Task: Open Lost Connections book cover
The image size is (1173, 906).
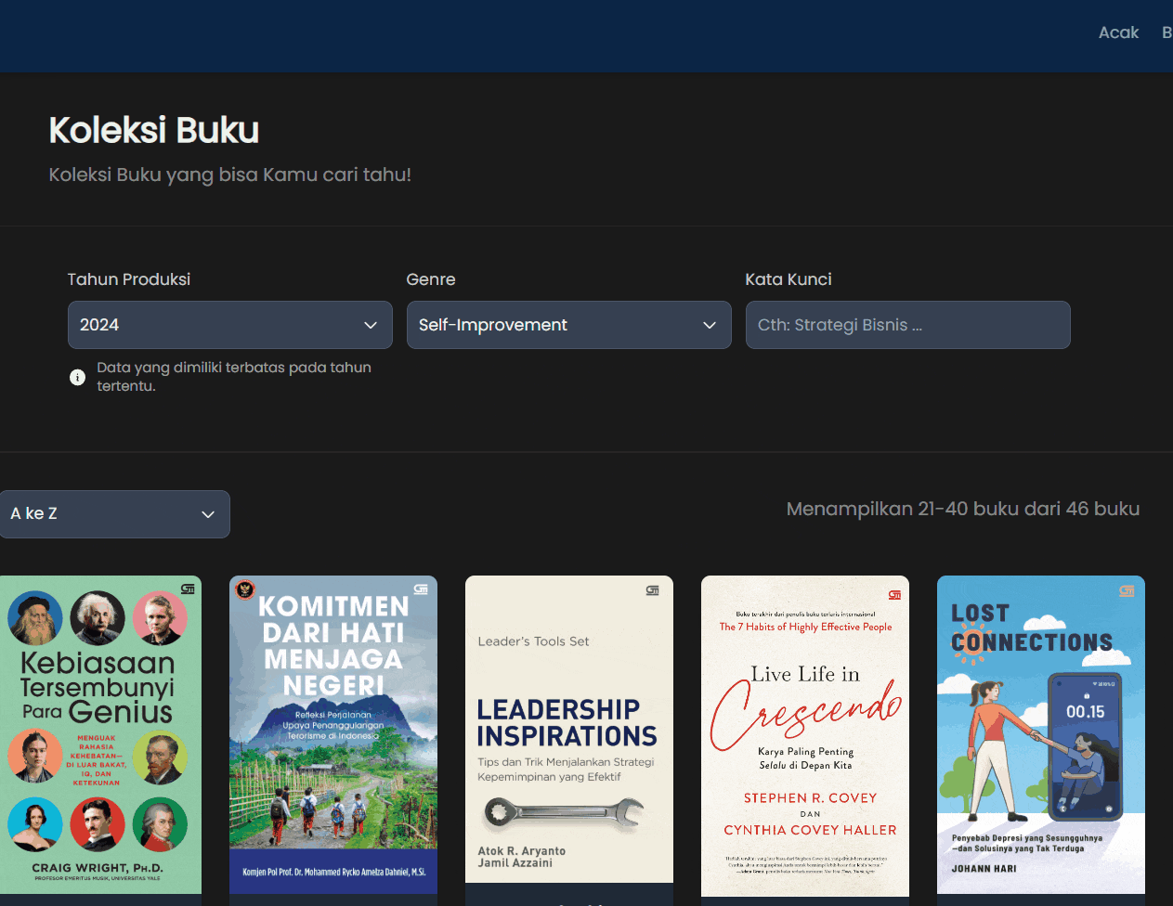Action: [1041, 735]
